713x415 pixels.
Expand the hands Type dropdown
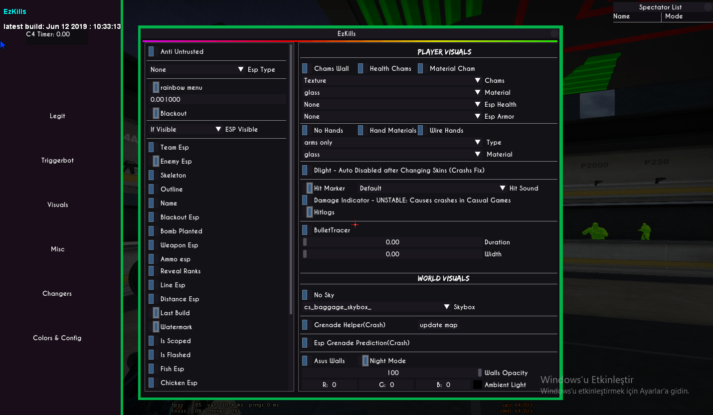coord(392,142)
